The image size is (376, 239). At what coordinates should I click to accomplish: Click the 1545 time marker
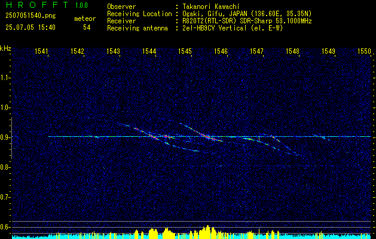(185, 51)
